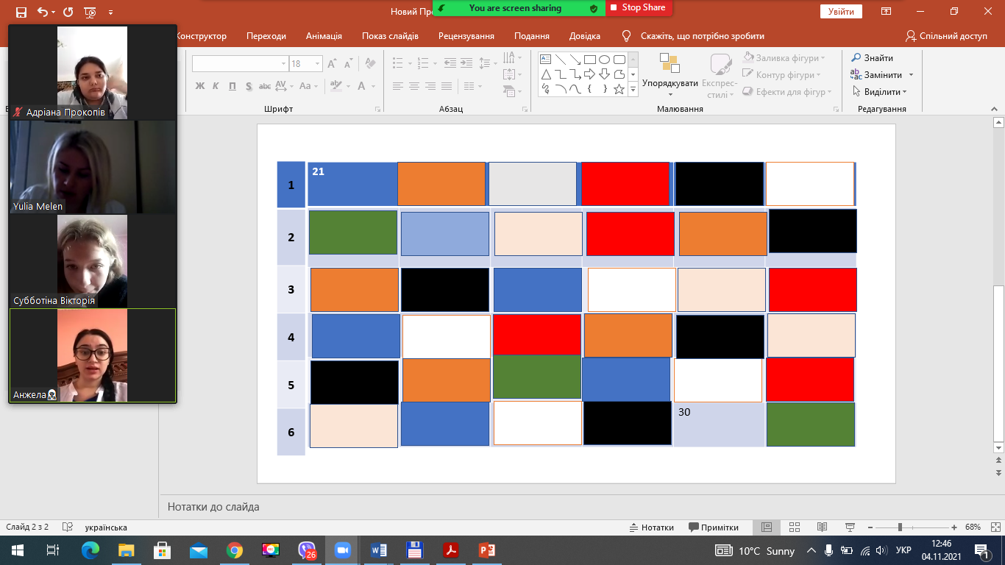The height and width of the screenshot is (565, 1005).
Task: Expand the shapes gallery with the More arrow
Action: click(633, 90)
